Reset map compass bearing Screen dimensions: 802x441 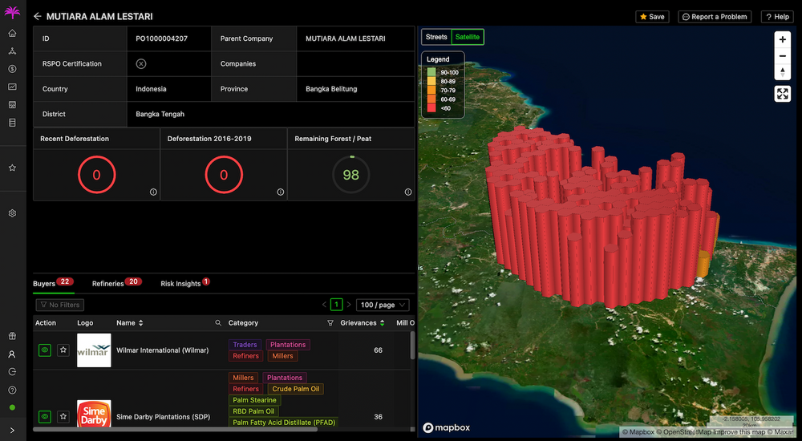tap(783, 72)
